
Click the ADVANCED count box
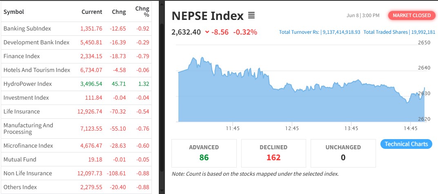click(204, 153)
